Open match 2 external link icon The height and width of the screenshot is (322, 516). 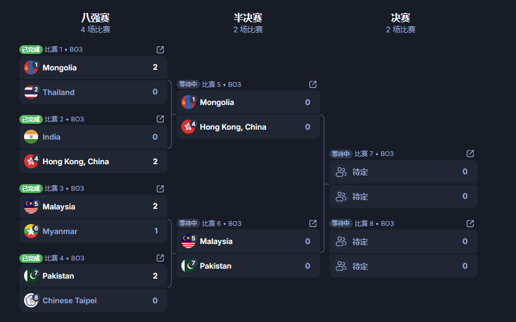pyautogui.click(x=160, y=119)
